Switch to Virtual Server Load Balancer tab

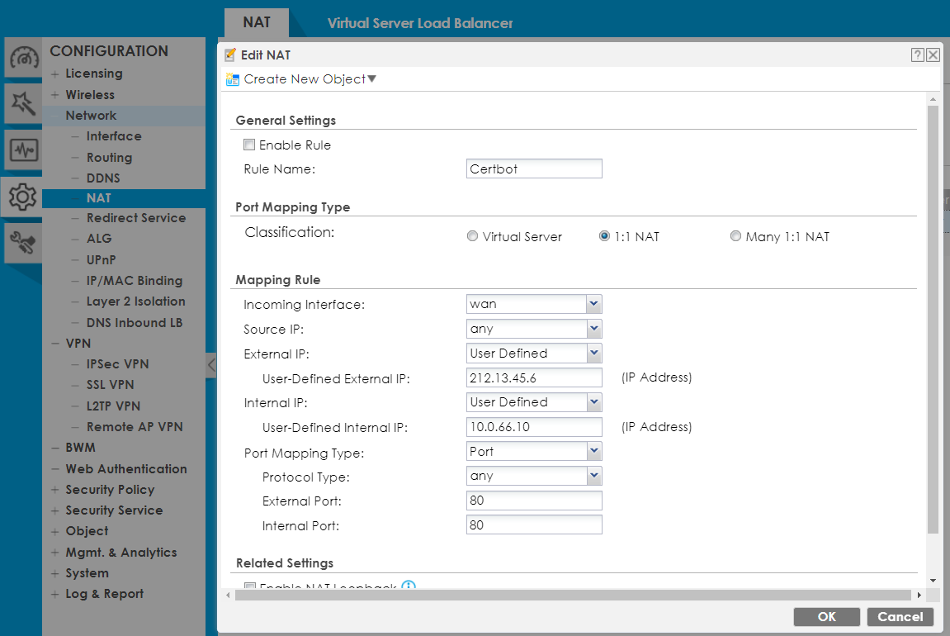coord(420,24)
